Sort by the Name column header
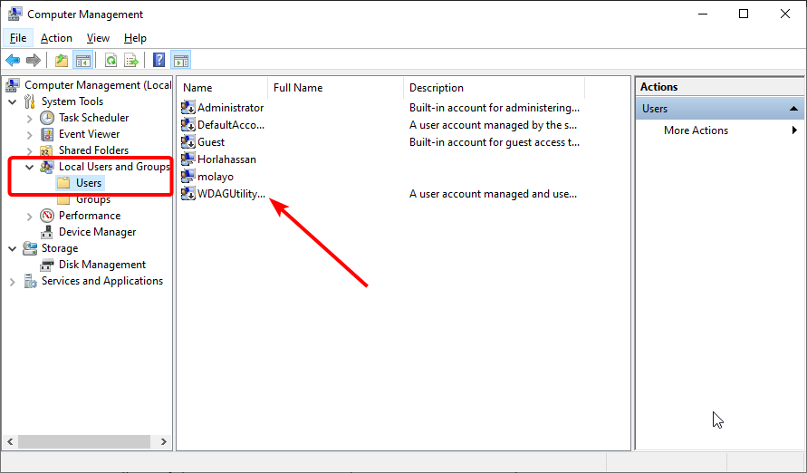The width and height of the screenshot is (807, 473). 222,88
